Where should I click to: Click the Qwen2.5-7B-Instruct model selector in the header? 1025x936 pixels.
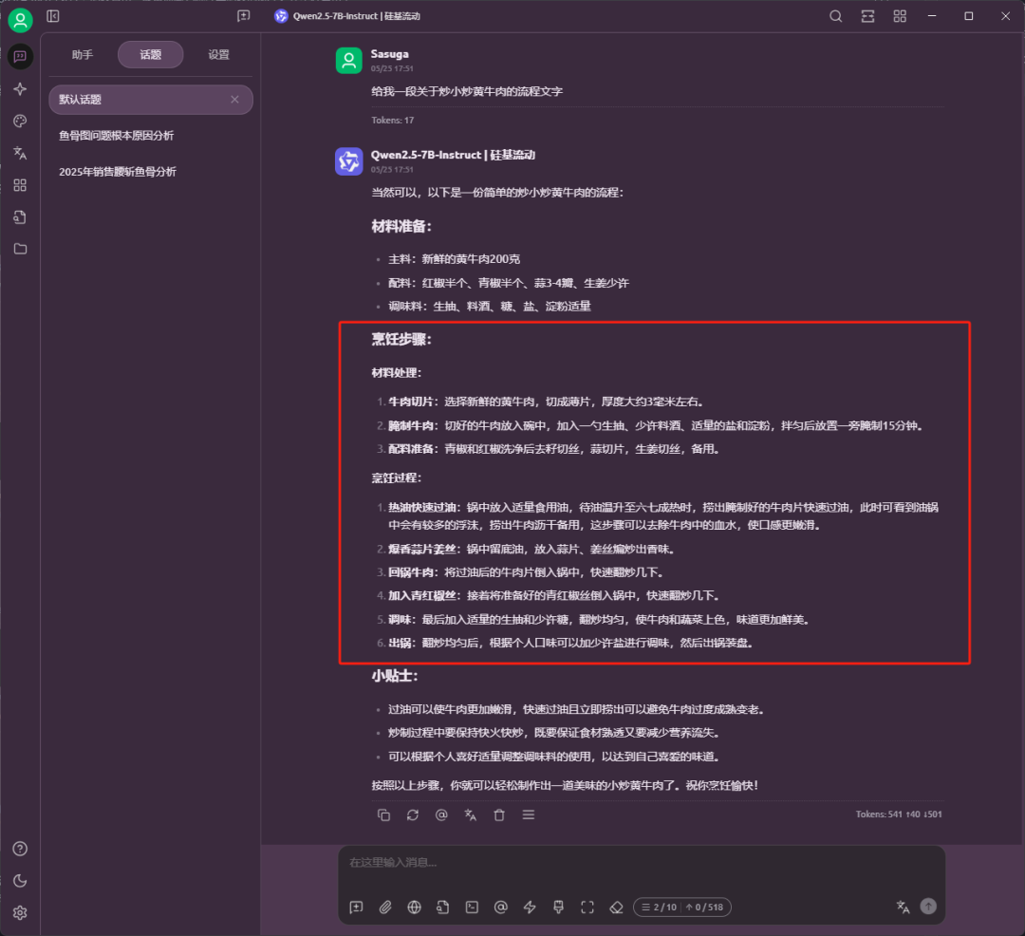[347, 16]
